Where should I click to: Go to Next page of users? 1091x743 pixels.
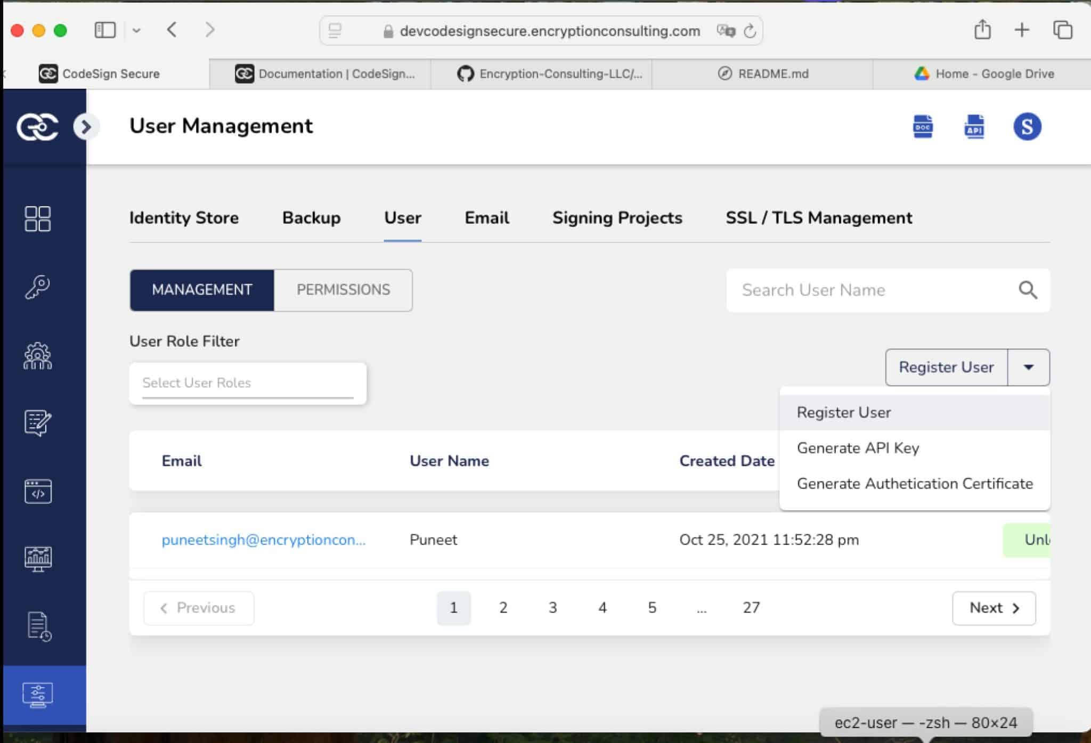[x=994, y=608]
